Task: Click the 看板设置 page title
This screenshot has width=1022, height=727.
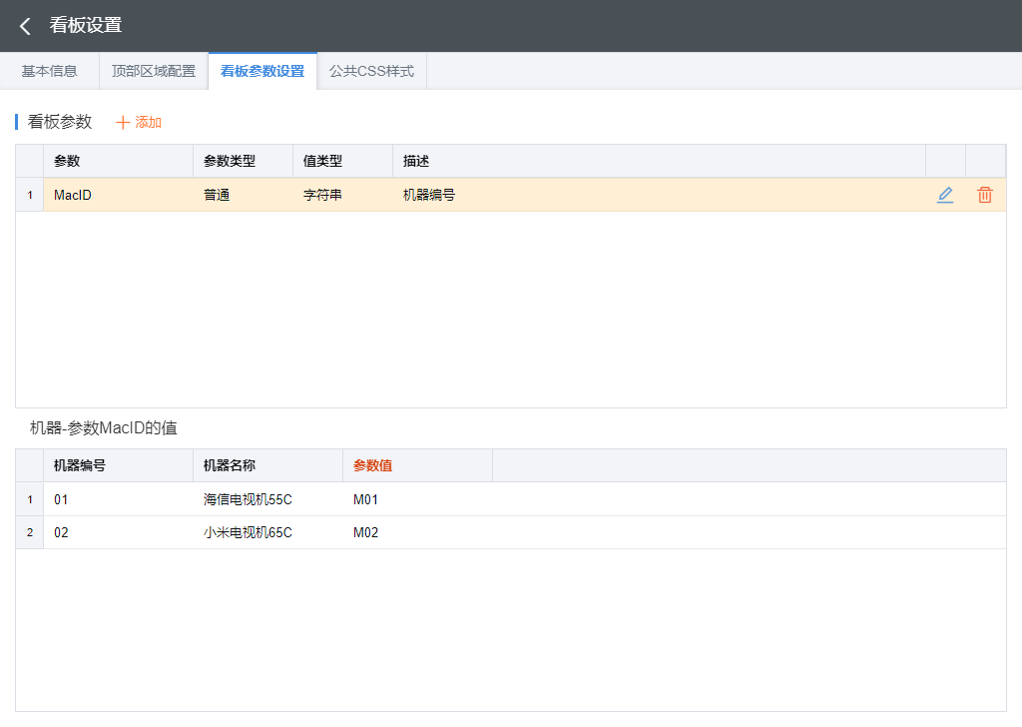Action: coord(86,25)
